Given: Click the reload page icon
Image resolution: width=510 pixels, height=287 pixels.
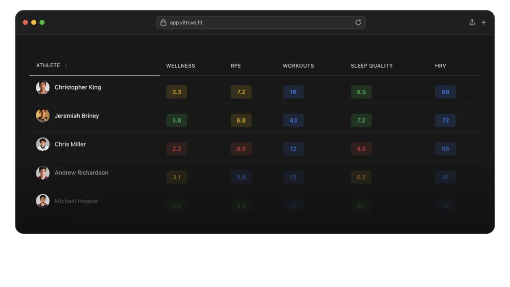Looking at the screenshot, I should [x=358, y=22].
